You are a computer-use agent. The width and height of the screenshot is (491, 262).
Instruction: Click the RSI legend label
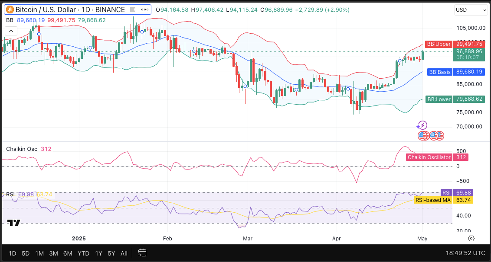click(x=10, y=195)
